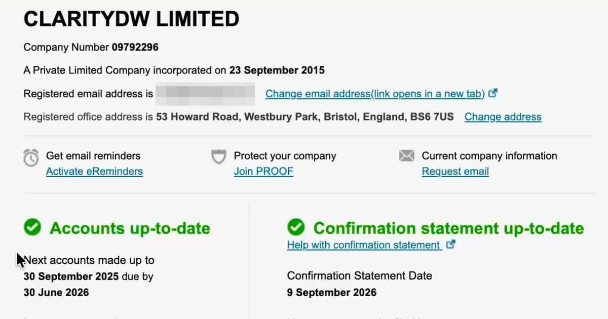Open Help with confirmation statement
The image size is (608, 319).
tap(363, 245)
